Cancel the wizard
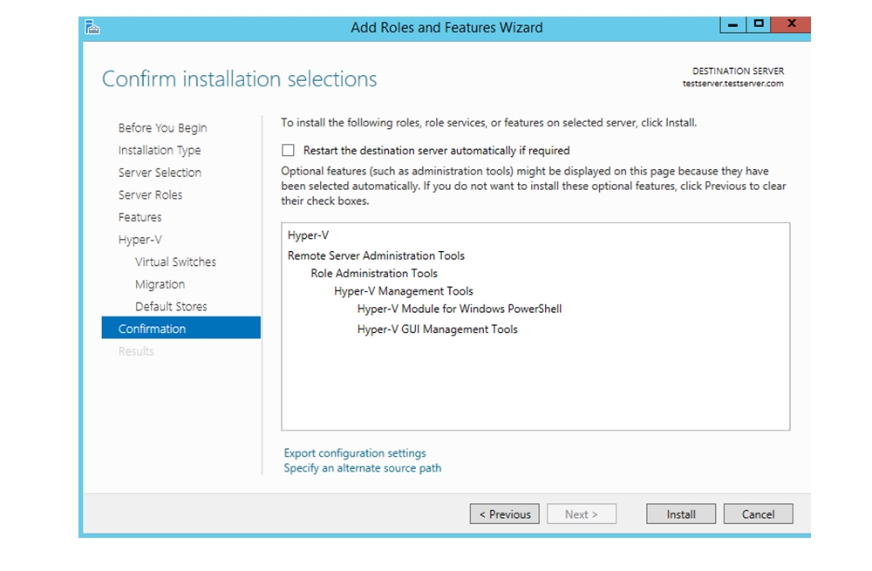The height and width of the screenshot is (571, 872). tap(758, 514)
